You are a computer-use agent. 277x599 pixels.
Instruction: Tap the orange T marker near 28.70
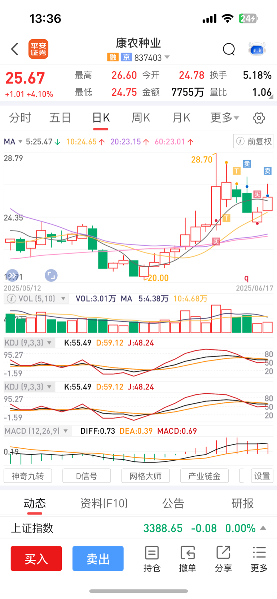coord(237,171)
